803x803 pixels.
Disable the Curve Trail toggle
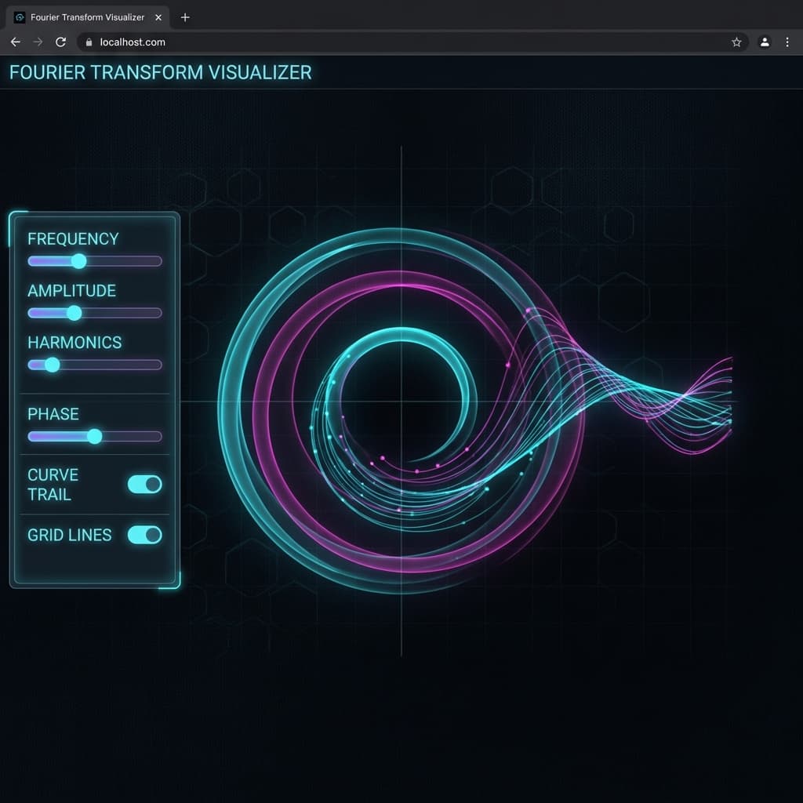(x=145, y=485)
